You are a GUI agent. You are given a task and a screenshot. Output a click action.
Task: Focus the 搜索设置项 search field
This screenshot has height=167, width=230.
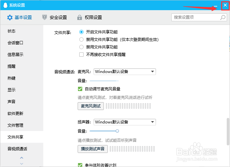click(199, 17)
